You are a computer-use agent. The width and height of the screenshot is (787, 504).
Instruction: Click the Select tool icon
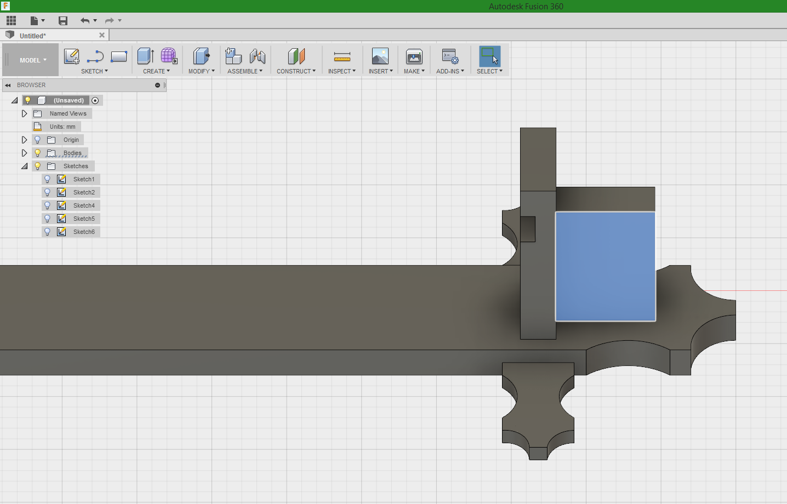click(x=490, y=56)
